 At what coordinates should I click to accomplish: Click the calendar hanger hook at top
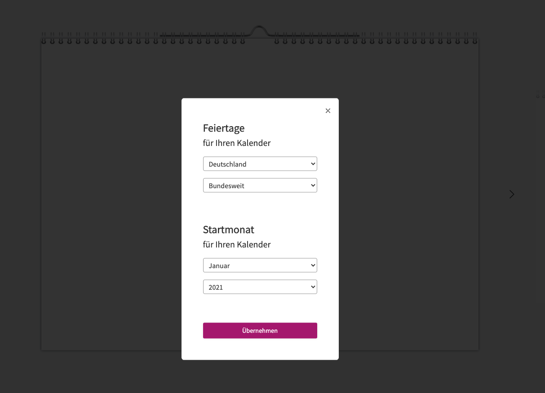pyautogui.click(x=259, y=31)
